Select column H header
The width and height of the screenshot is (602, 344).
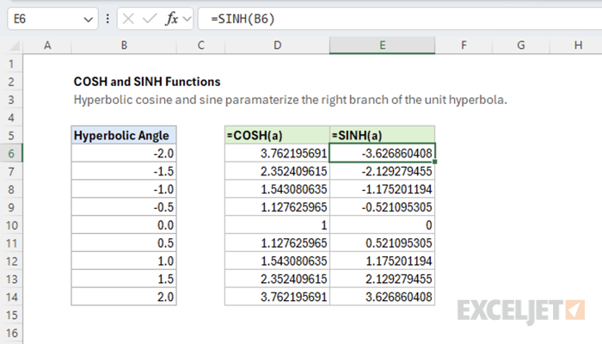pos(576,46)
